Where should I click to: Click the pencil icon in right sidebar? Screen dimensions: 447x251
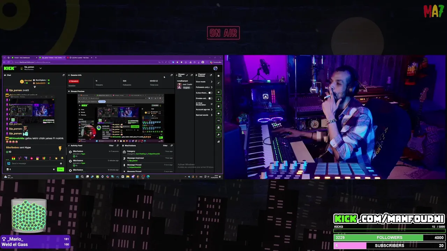tap(219, 83)
